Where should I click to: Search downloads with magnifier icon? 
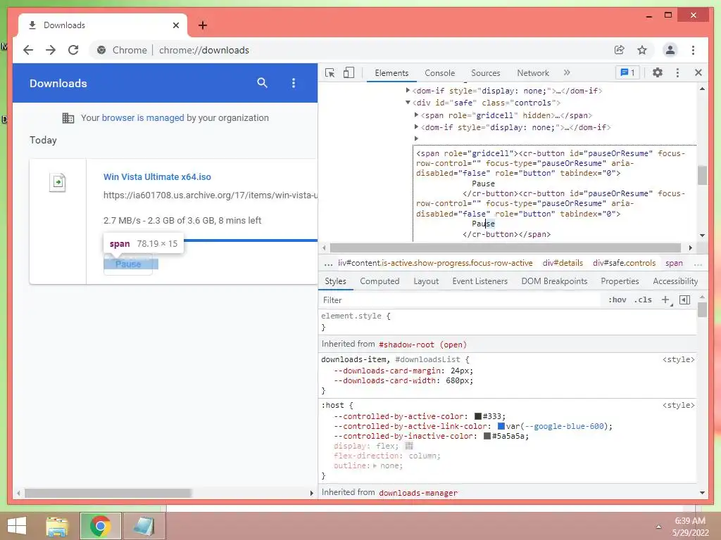point(262,83)
